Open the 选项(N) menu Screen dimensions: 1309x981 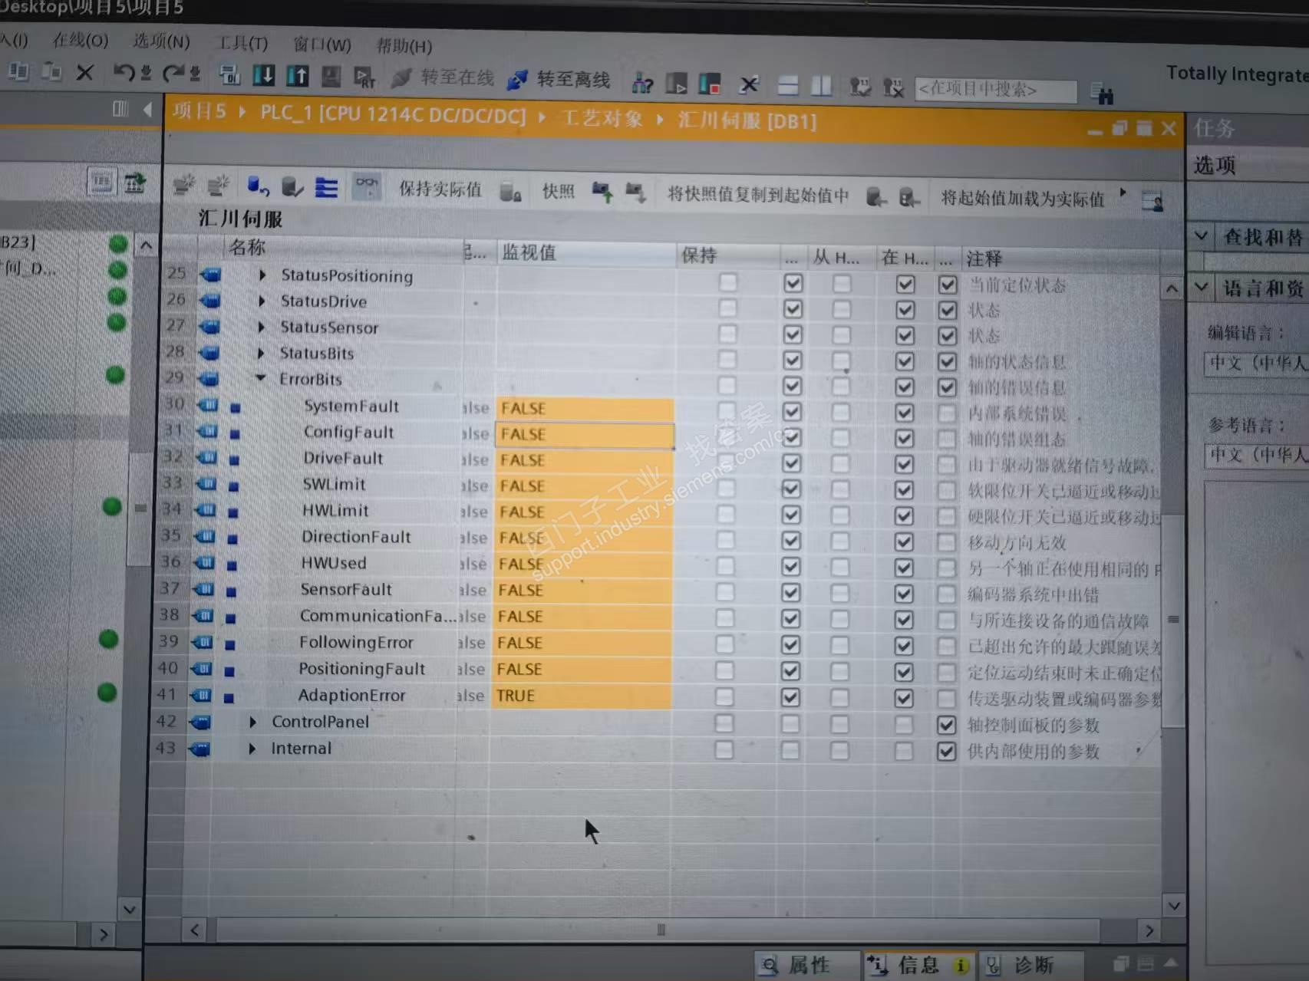161,41
